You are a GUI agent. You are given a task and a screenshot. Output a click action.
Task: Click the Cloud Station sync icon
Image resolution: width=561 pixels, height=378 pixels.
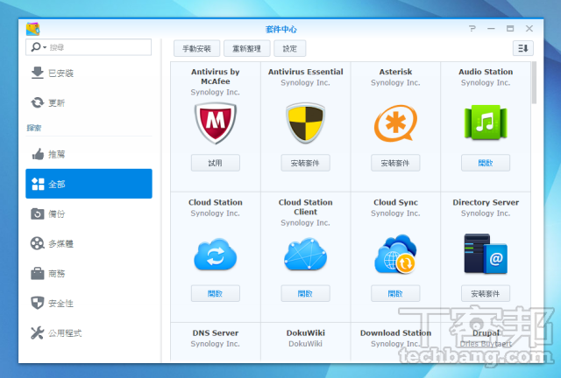[215, 255]
